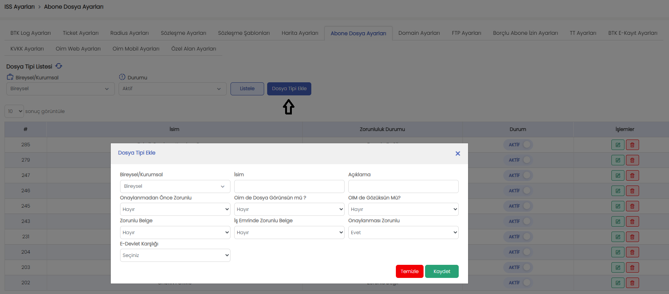Image resolution: width=669 pixels, height=294 pixels.
Task: Switch to Özel Alan Ayarları tab
Action: point(194,49)
